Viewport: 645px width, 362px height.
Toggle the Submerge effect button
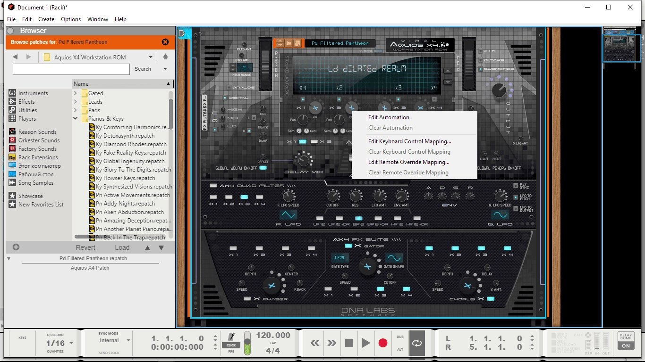coord(481,69)
